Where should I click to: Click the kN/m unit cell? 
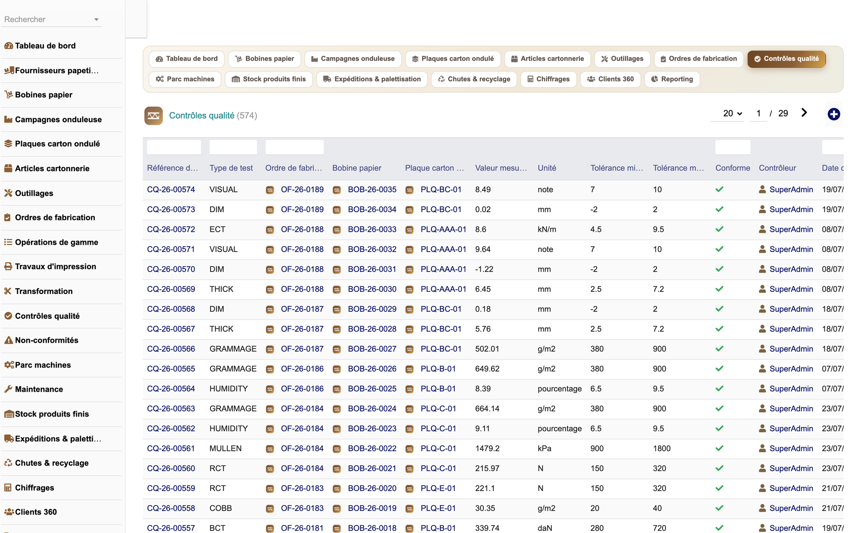(x=547, y=229)
